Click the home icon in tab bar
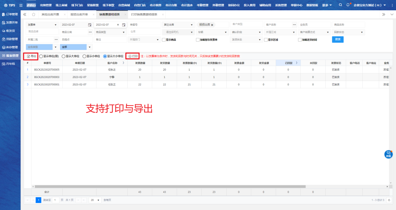The width and height of the screenshot is (396, 210). [34, 14]
